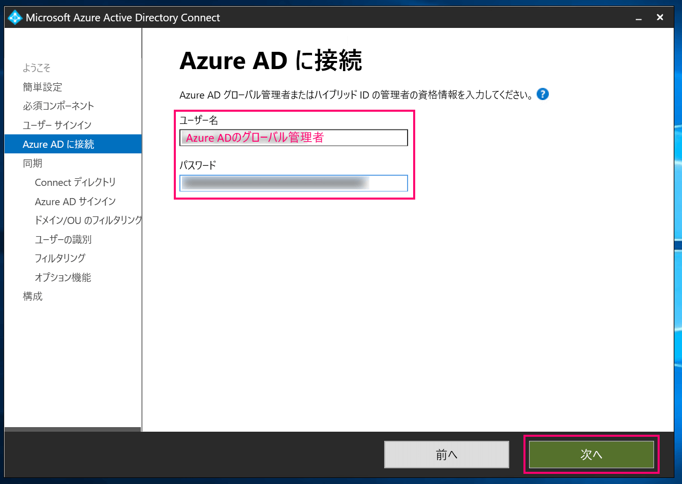Screen dimensions: 682x484
Task: Click the Azure AD に接続 page heading
Action: [x=271, y=60]
